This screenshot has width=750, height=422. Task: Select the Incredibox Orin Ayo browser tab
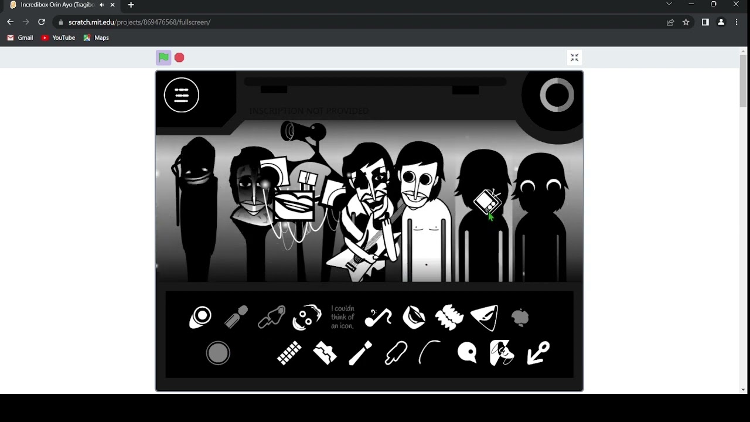[62, 5]
